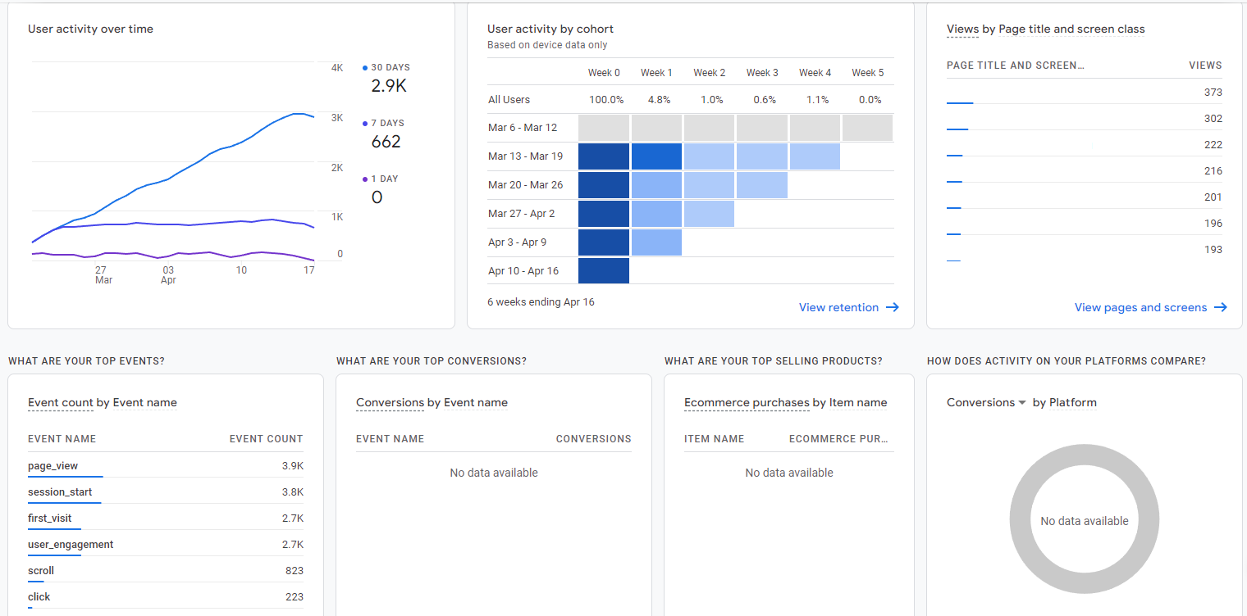Choose the user_engagement event row
Image resolution: width=1247 pixels, height=616 pixels.
click(166, 544)
